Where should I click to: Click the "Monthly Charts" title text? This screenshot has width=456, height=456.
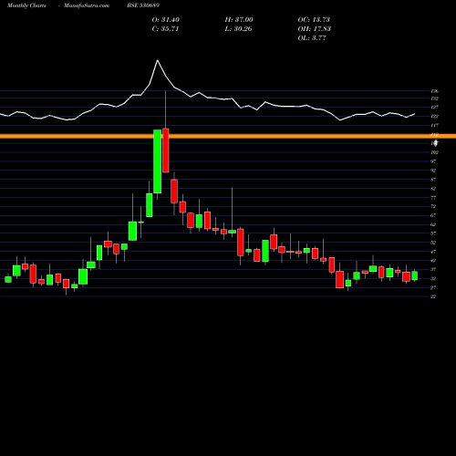point(26,5)
